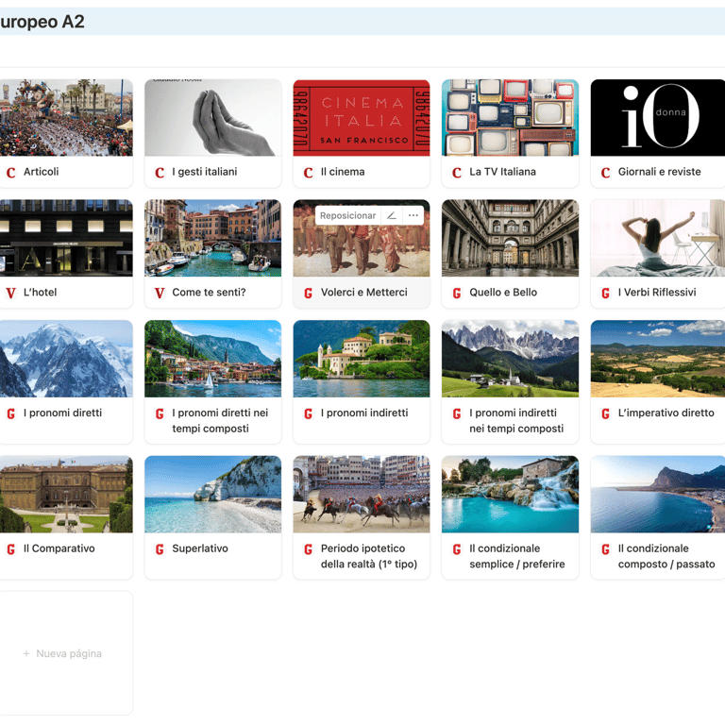Click the Come te senti? title text
The height and width of the screenshot is (725, 725).
pos(209,293)
